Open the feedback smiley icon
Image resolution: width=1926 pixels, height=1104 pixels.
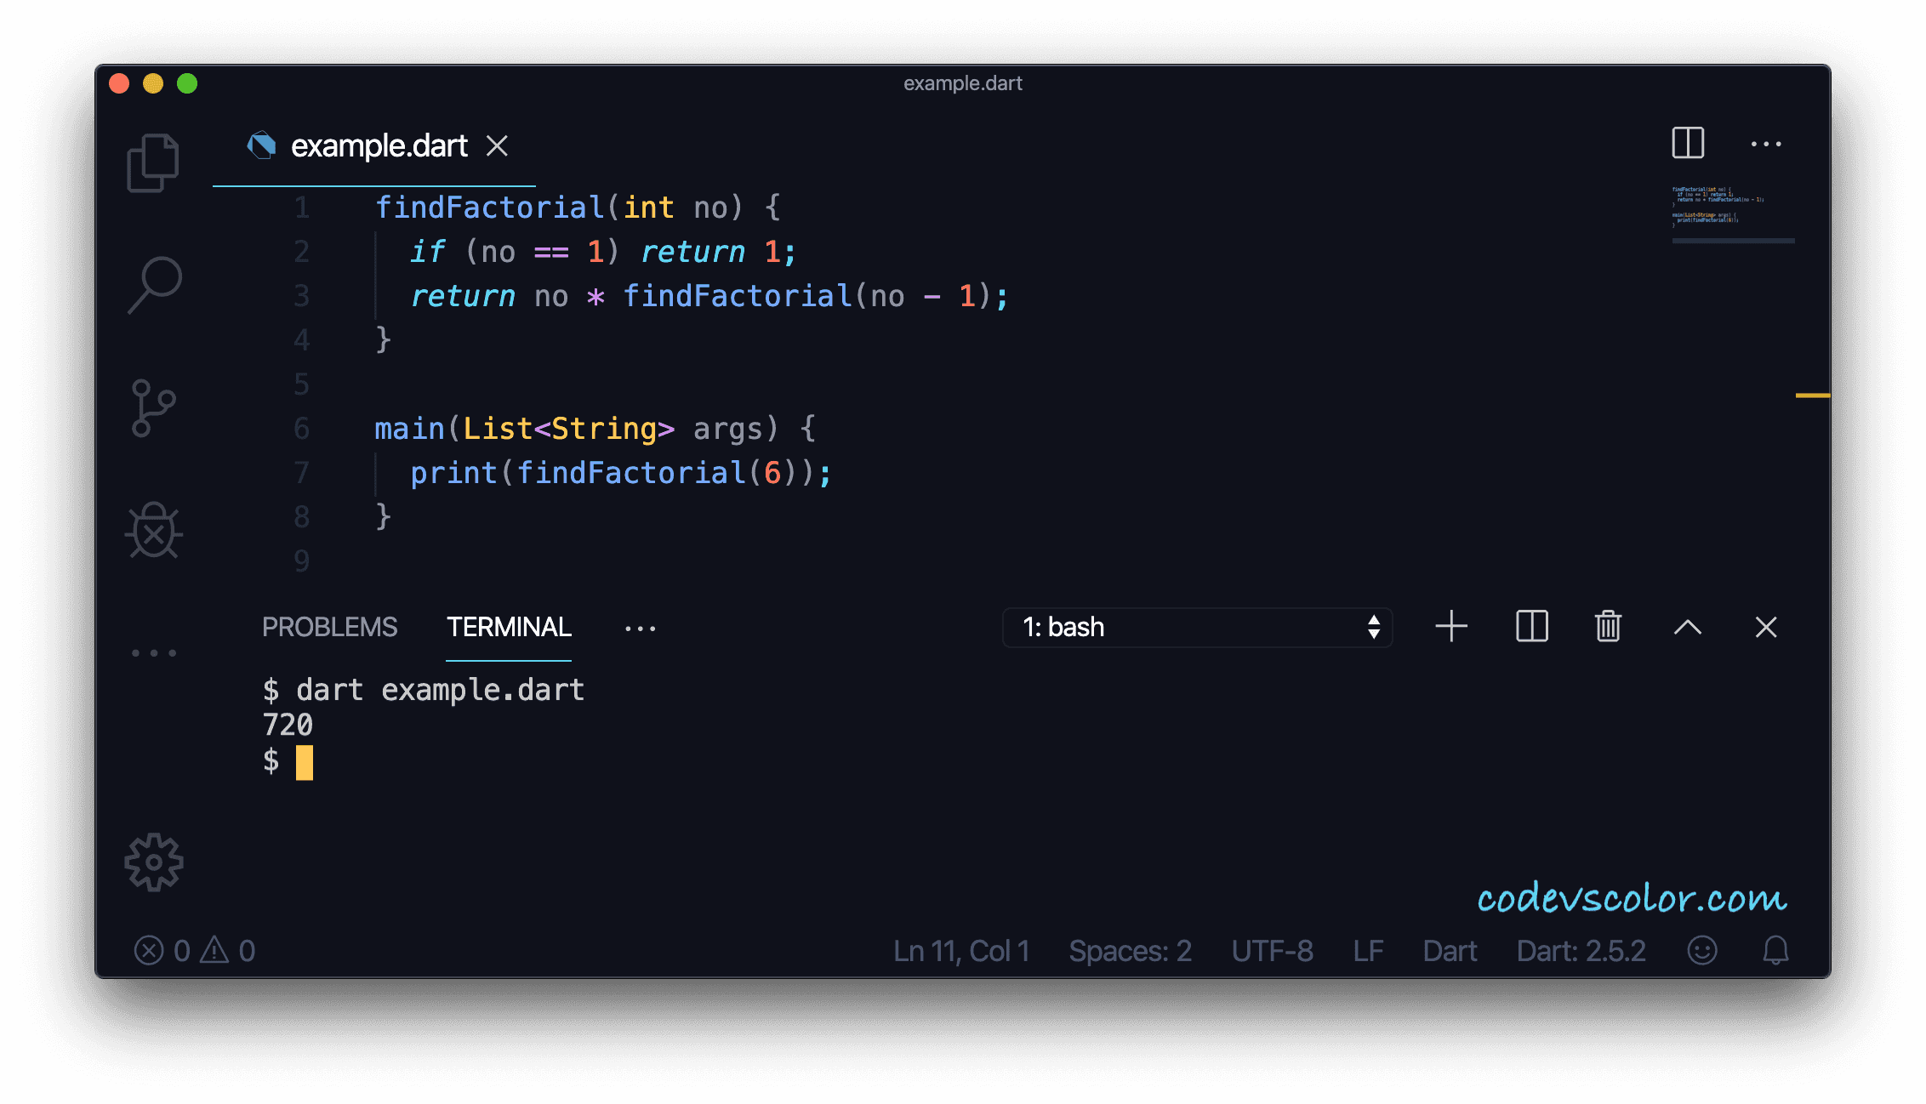(x=1702, y=950)
